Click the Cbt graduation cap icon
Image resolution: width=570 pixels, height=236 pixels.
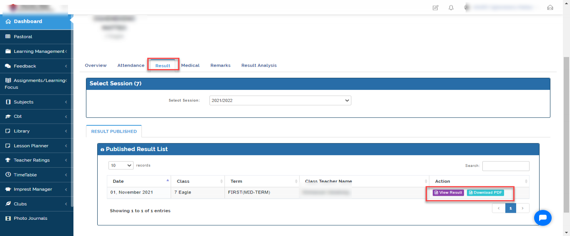(8, 117)
